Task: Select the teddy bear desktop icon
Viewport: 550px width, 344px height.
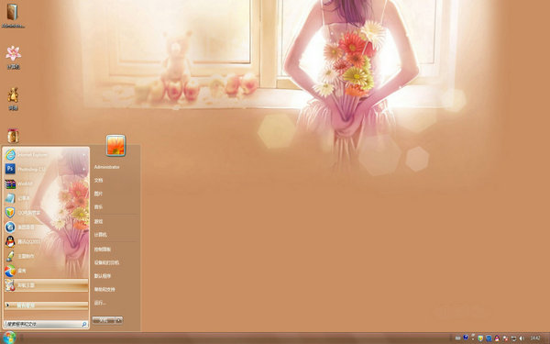Action: [14, 99]
